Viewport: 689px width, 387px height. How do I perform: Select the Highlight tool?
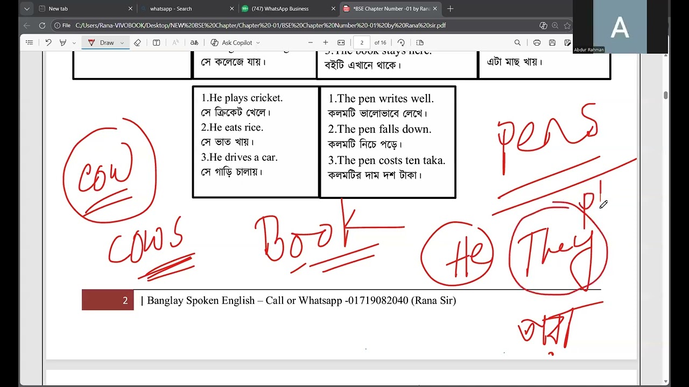[63, 42]
